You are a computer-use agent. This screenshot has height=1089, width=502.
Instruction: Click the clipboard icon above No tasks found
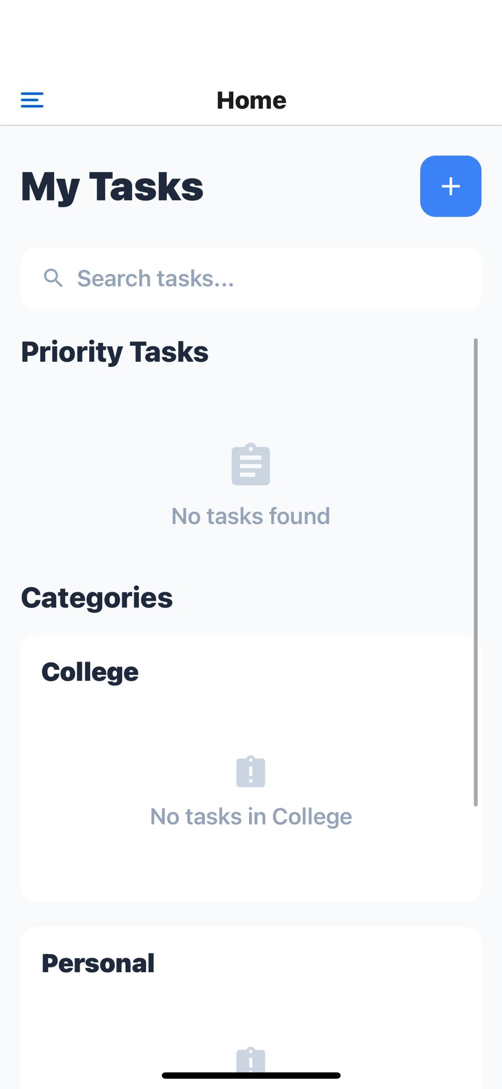pos(251,464)
